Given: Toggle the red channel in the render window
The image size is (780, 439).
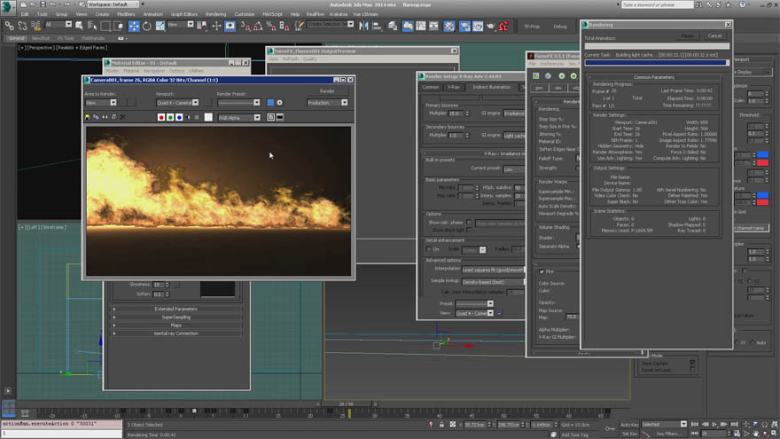Looking at the screenshot, I should [x=161, y=117].
